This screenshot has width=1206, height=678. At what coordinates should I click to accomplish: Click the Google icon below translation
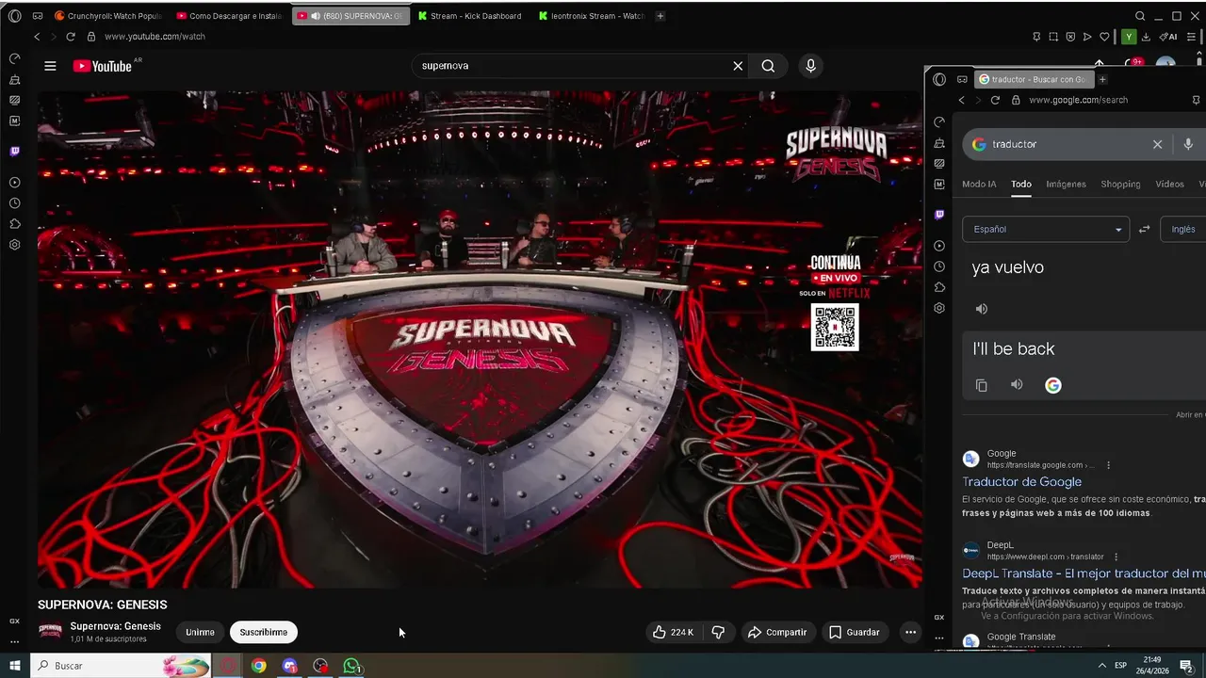[x=1053, y=385]
